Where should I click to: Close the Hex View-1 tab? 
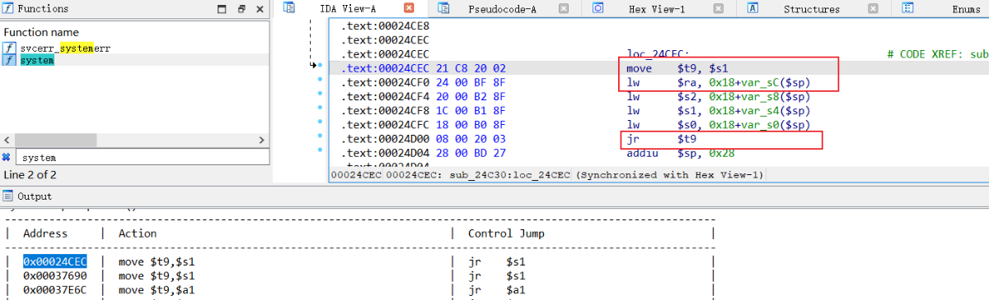point(719,9)
